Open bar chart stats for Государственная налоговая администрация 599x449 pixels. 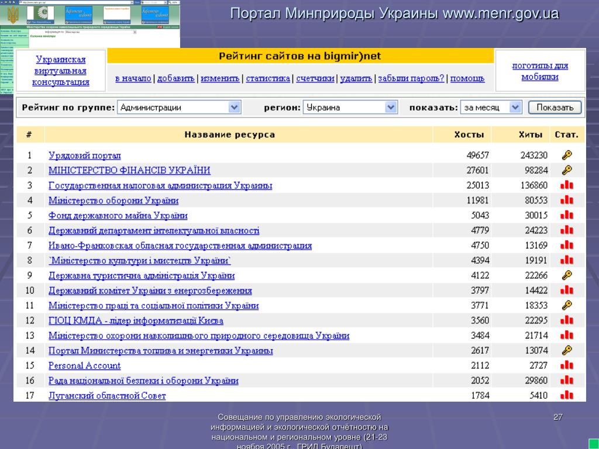tap(567, 185)
